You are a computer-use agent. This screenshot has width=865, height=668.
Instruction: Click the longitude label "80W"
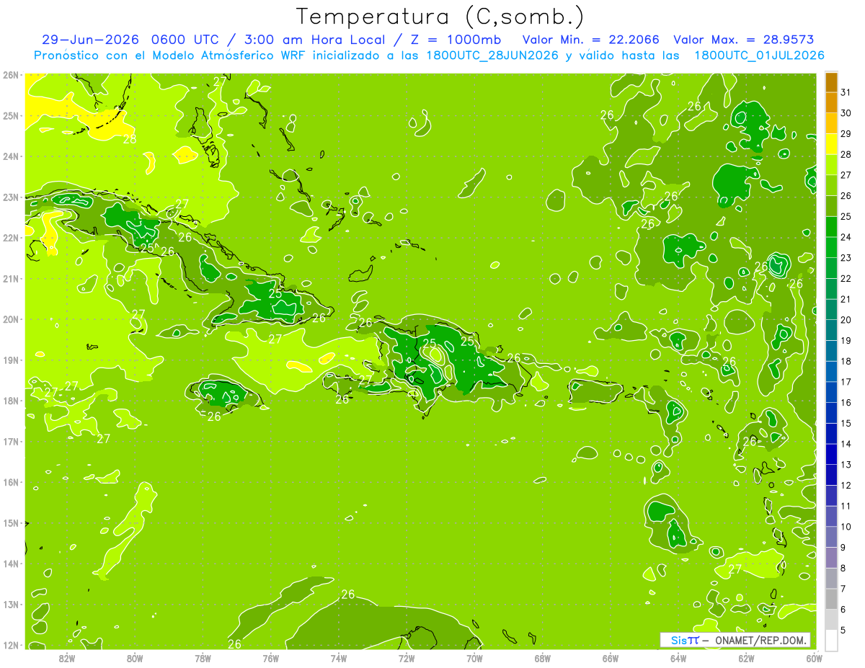click(x=135, y=658)
